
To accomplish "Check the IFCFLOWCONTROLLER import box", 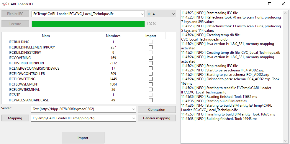I will (150, 74).
